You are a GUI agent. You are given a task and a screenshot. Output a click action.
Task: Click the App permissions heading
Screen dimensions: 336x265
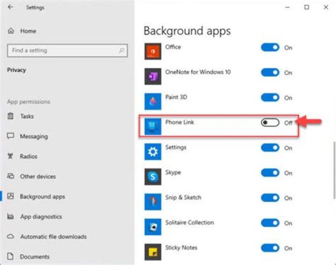pos(28,102)
